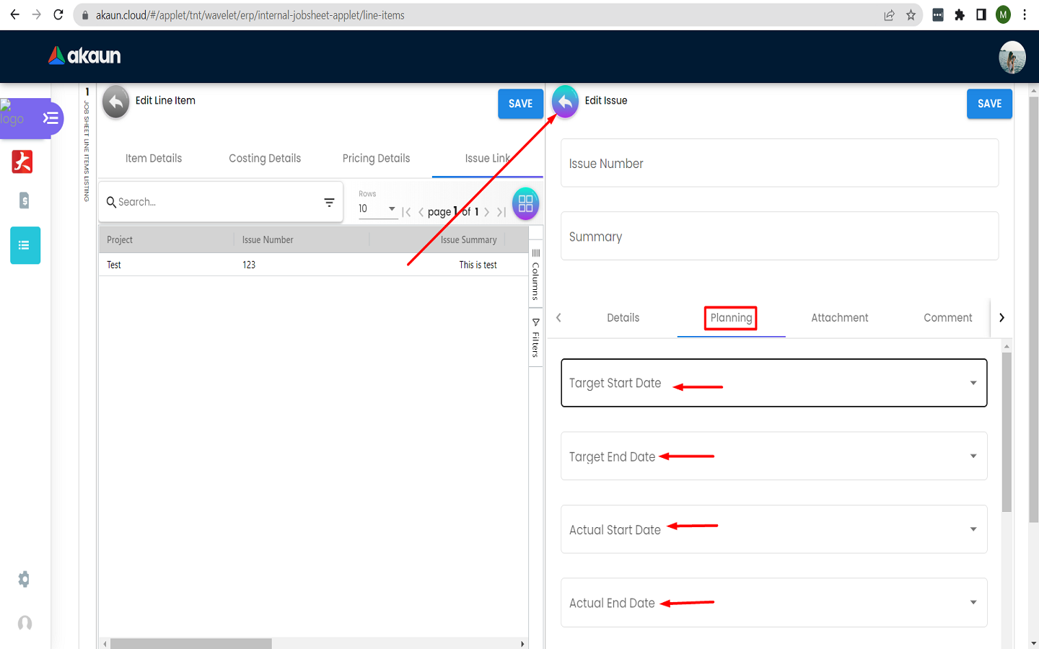This screenshot has height=649, width=1039.
Task: Expand the Target Start Date dropdown
Action: 973,383
